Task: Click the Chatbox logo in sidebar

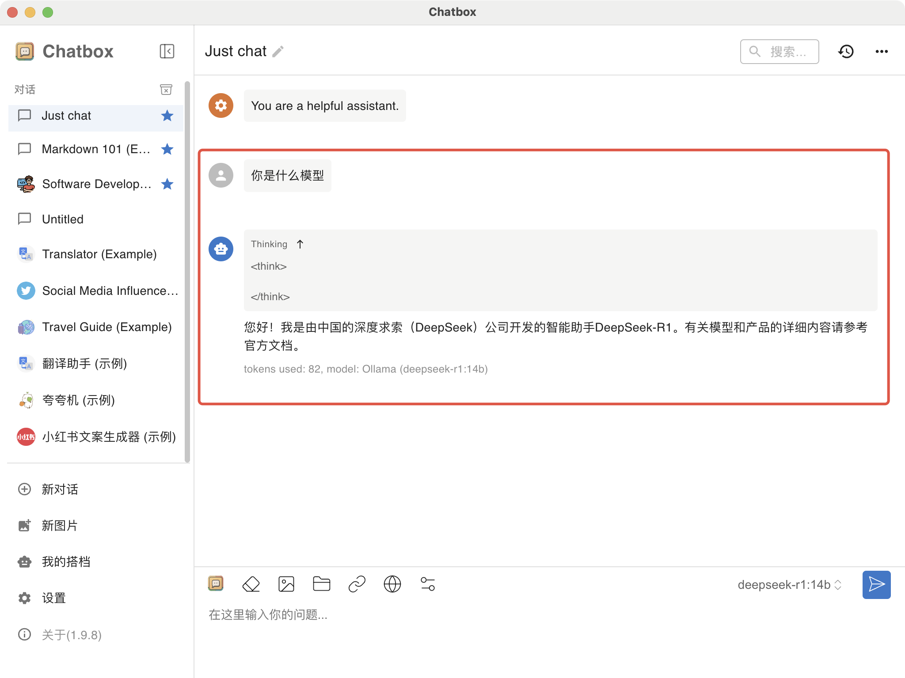Action: pyautogui.click(x=25, y=51)
